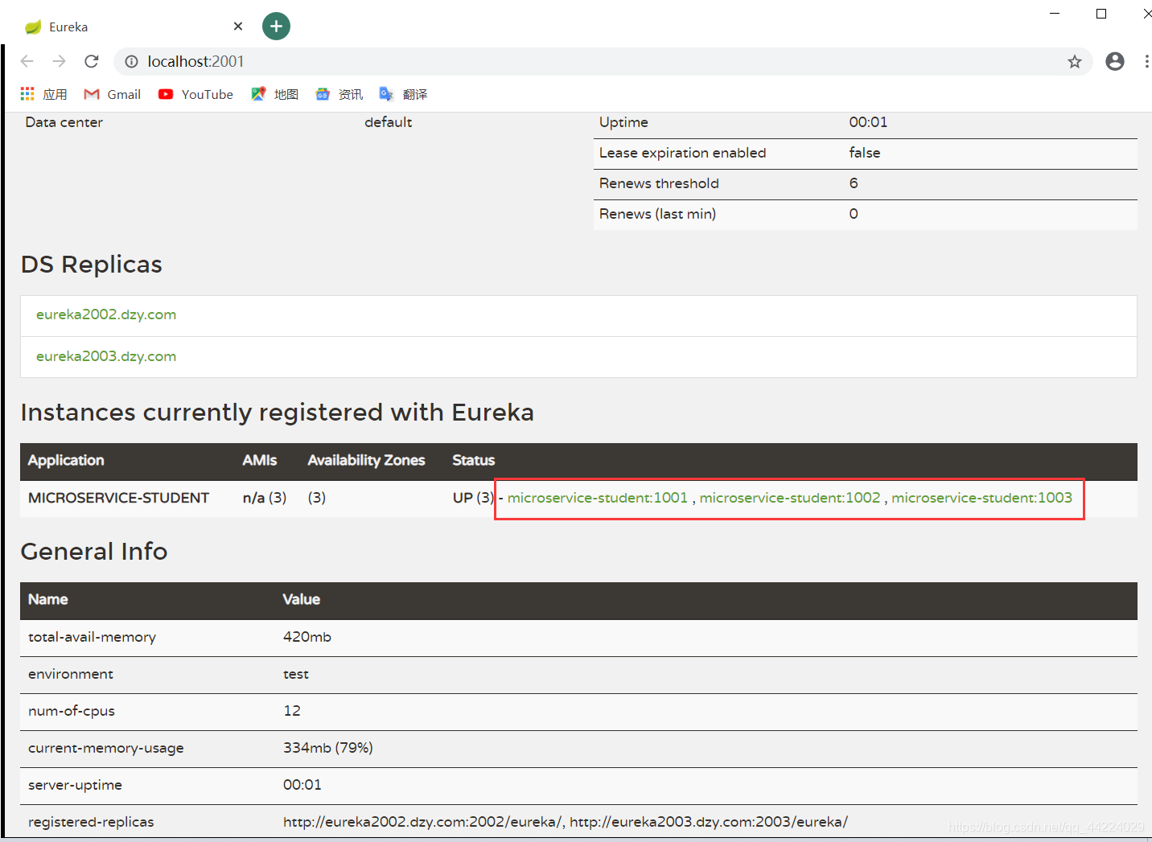1152x842 pixels.
Task: Click the browser forward arrow
Action: tap(59, 61)
